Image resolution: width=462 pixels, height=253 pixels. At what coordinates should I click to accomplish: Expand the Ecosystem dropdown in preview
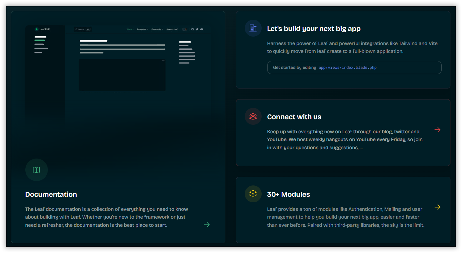(142, 29)
